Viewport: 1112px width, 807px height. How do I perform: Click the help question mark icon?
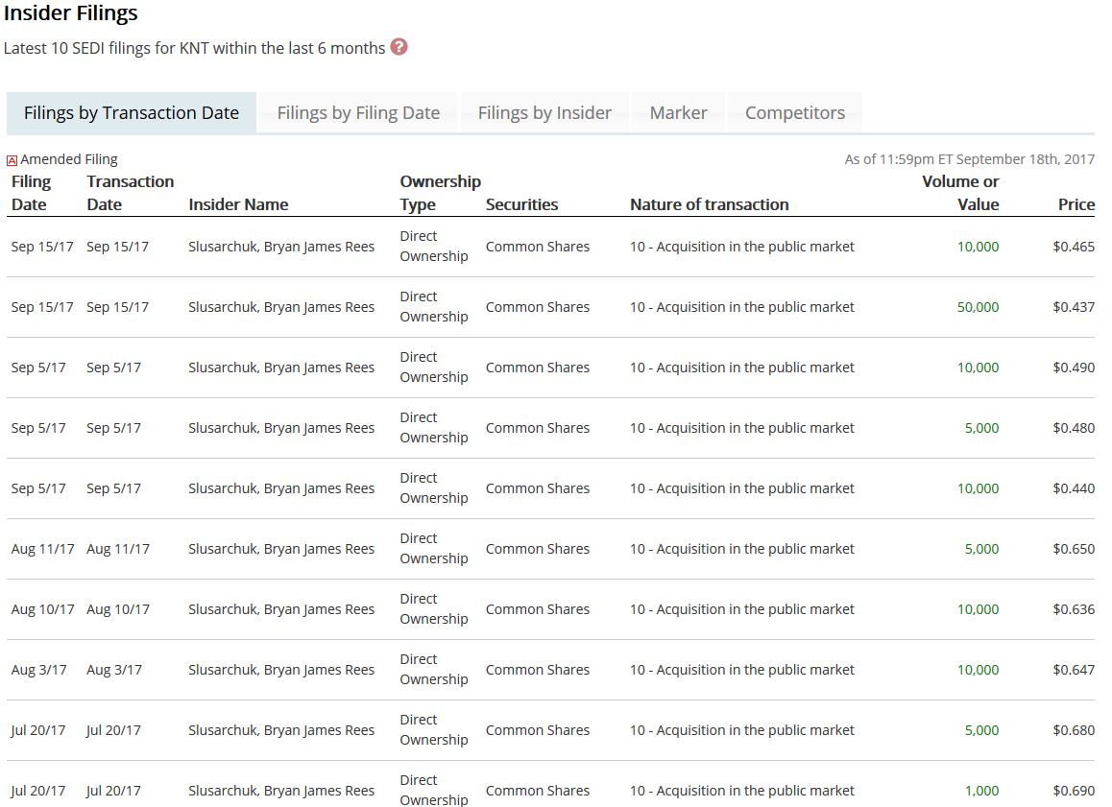(399, 47)
